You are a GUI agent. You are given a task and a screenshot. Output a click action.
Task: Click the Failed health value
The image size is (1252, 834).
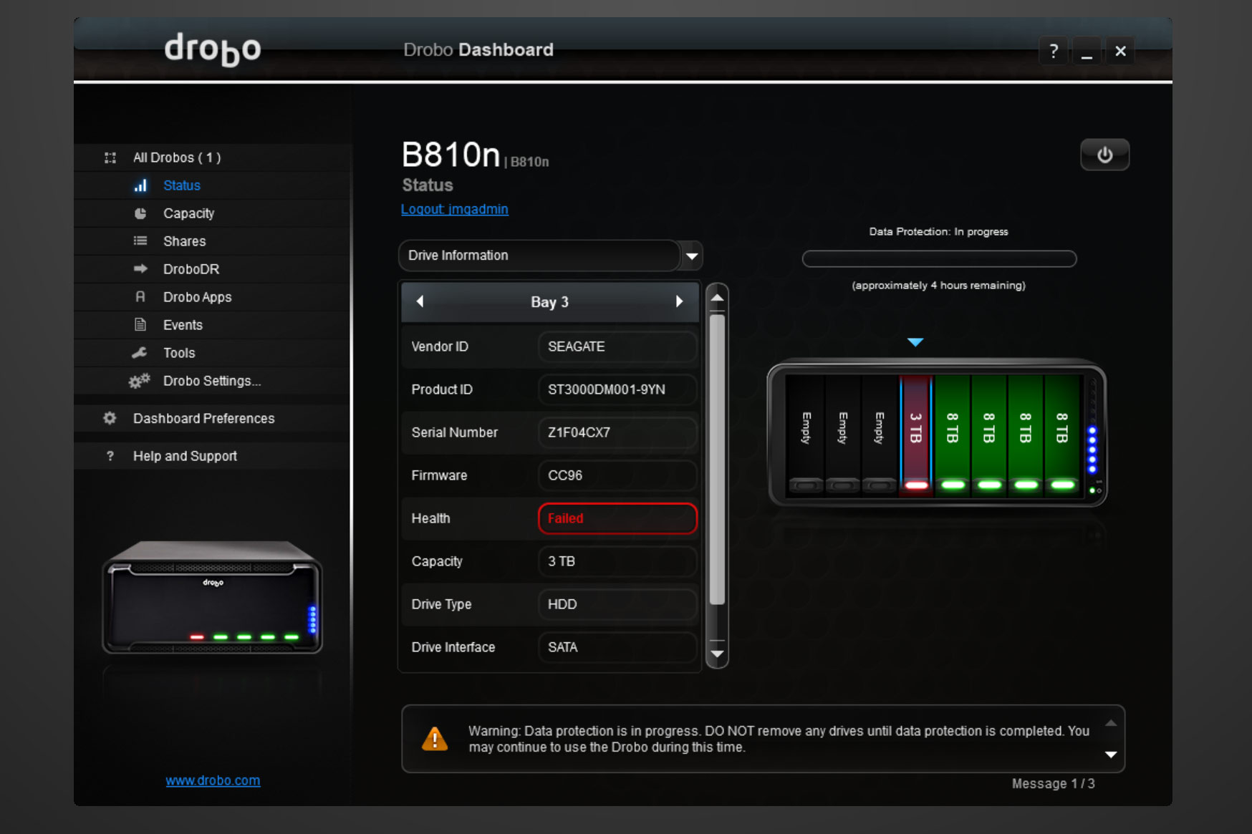(617, 518)
